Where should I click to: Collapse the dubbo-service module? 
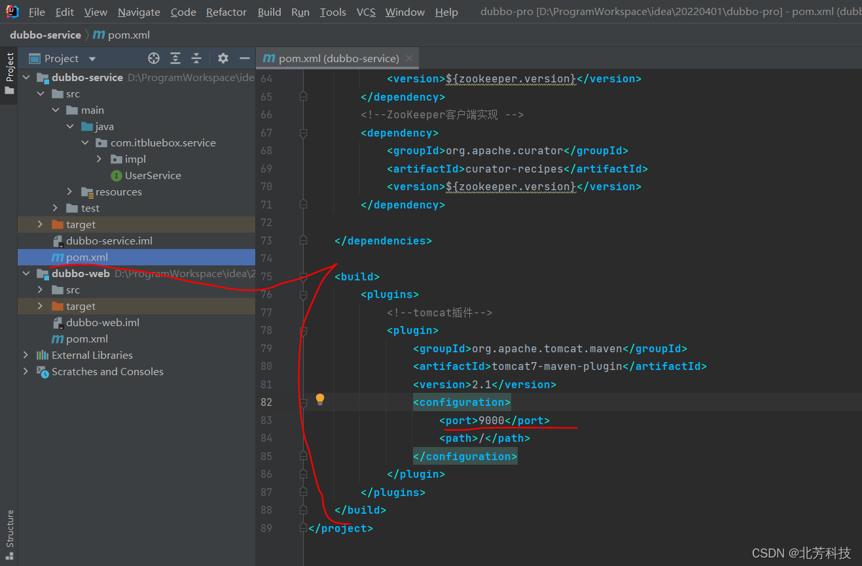click(x=26, y=77)
